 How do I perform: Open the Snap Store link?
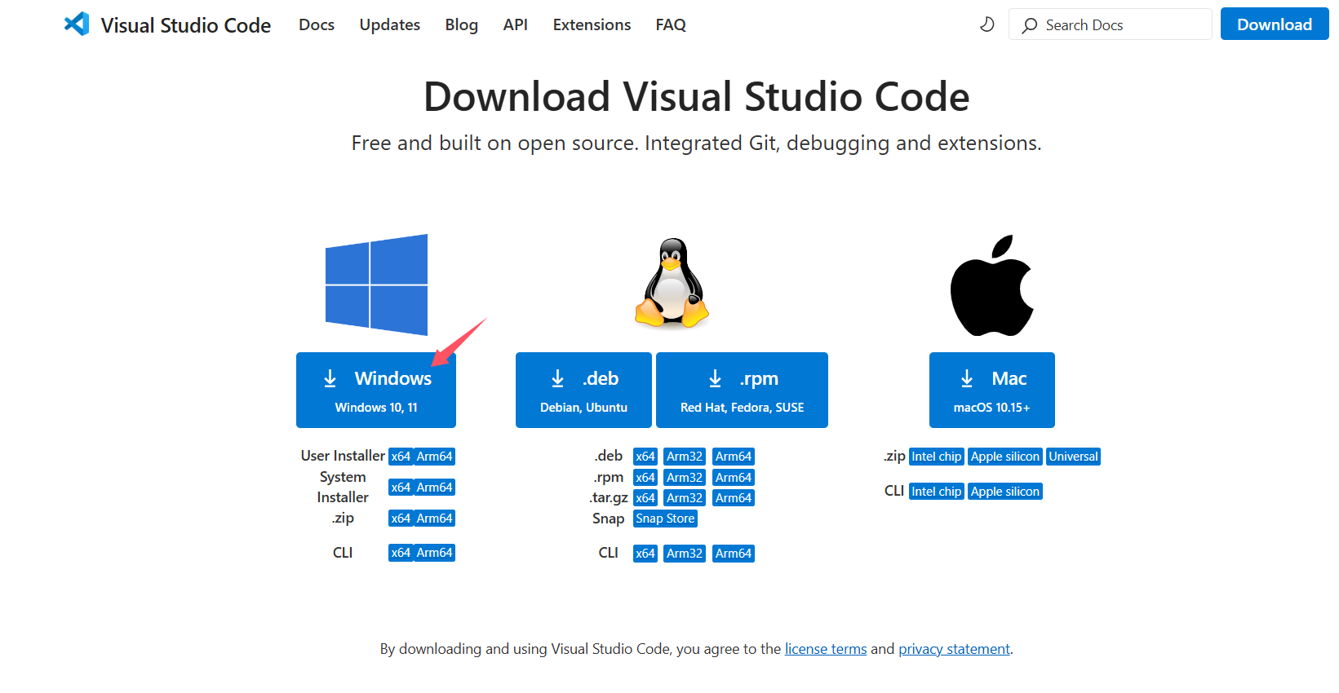click(665, 519)
